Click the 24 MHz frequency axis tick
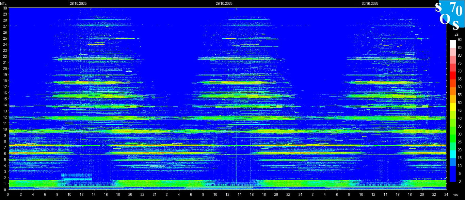The image size is (465, 200). pyautogui.click(x=5, y=44)
